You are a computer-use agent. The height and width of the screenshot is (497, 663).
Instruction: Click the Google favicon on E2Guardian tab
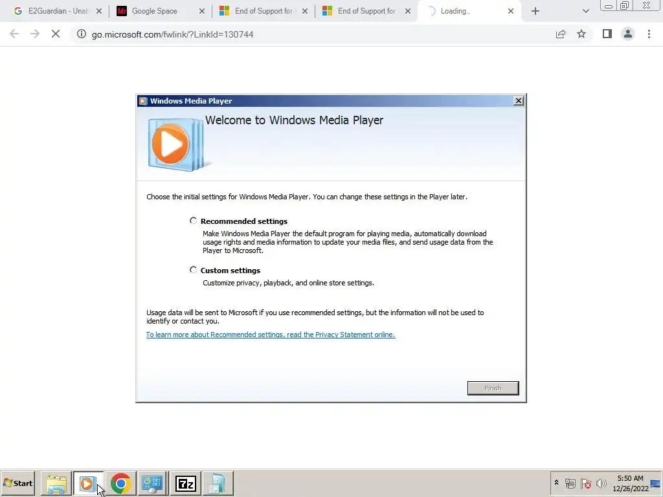click(x=17, y=11)
